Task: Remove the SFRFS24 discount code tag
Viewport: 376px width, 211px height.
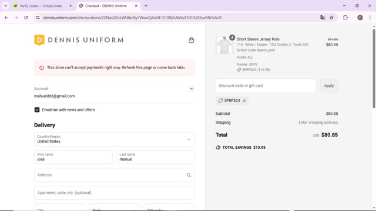Action: coord(244,101)
